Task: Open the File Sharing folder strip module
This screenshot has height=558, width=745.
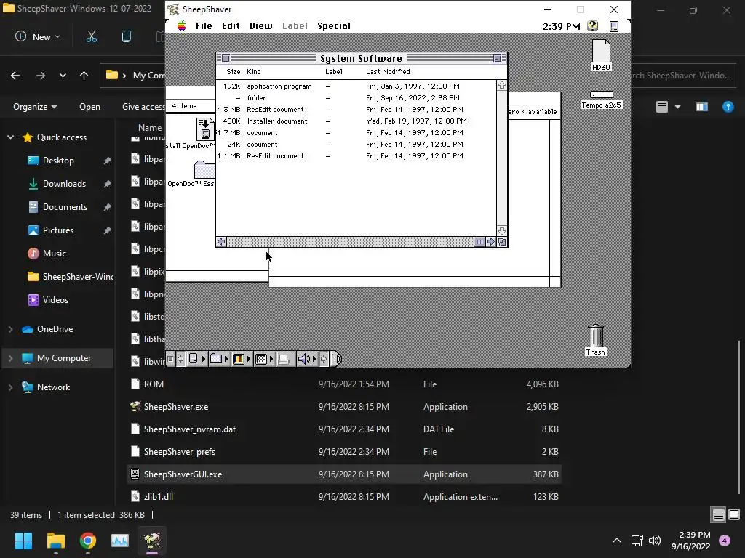Action: (x=219, y=359)
